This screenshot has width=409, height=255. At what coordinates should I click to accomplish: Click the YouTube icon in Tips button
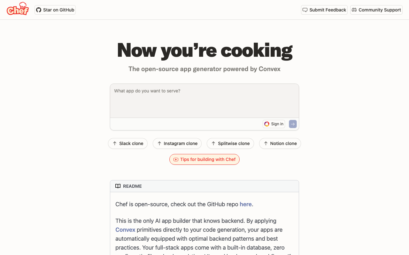pyautogui.click(x=176, y=159)
